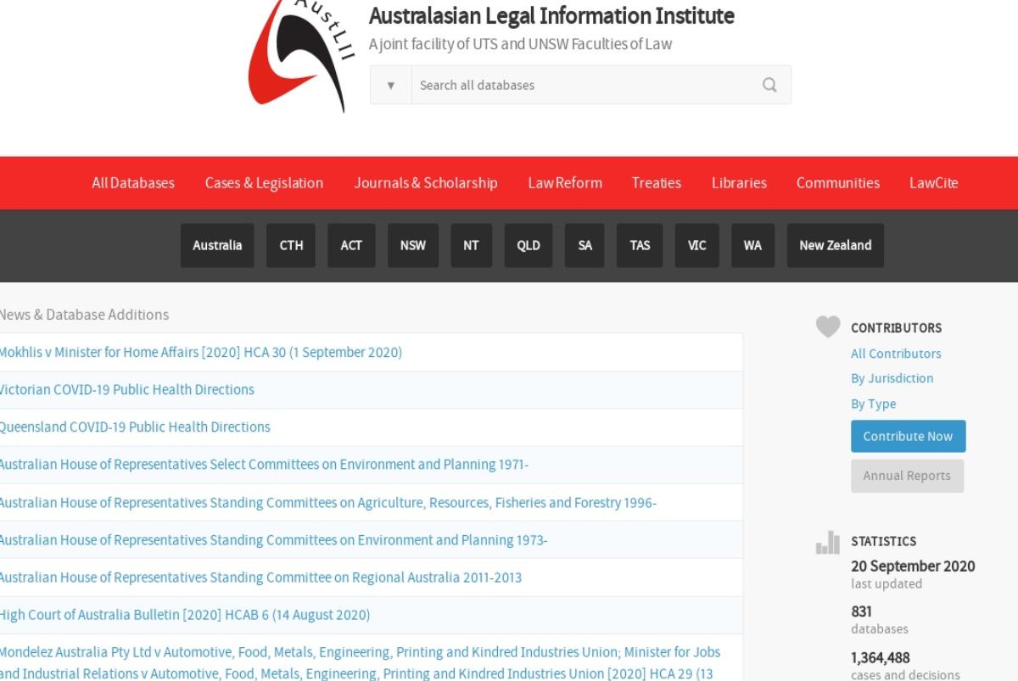Image resolution: width=1018 pixels, height=681 pixels.
Task: Select the SA jurisdiction button
Action: [x=585, y=245]
